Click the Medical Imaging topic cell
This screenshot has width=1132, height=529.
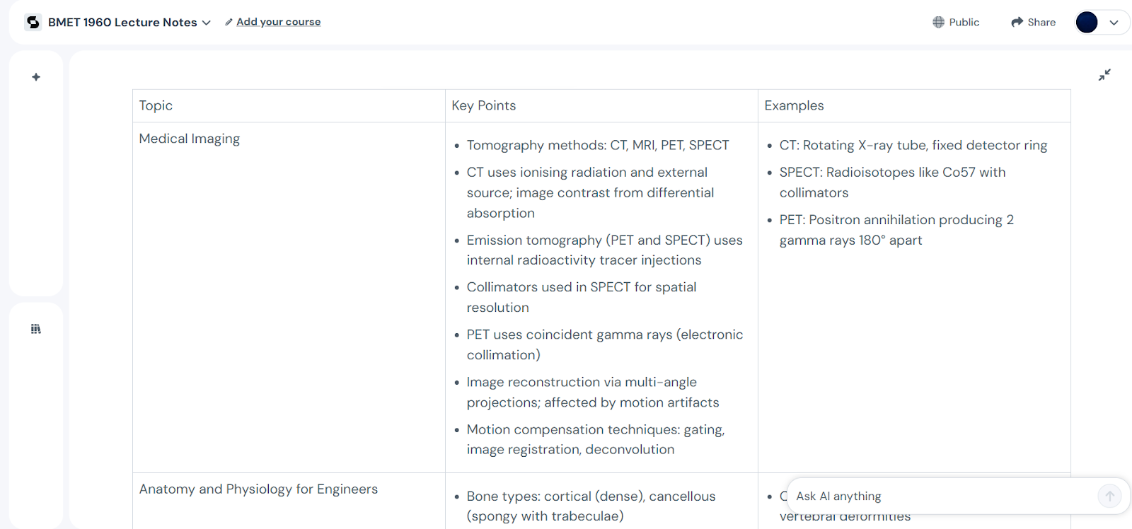pos(190,139)
